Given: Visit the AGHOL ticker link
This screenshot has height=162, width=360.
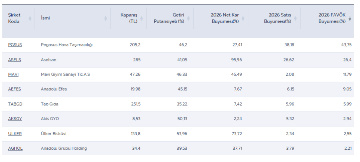Looking at the screenshot, I should [x=15, y=148].
